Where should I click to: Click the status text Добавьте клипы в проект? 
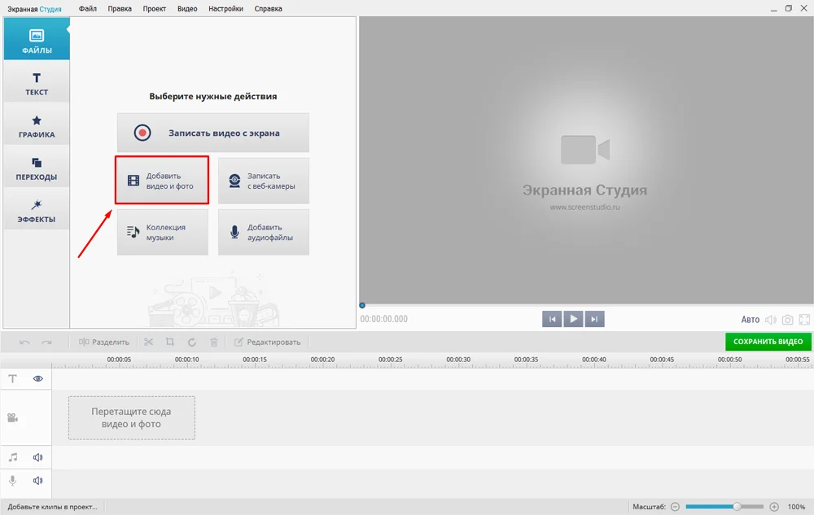(x=52, y=507)
